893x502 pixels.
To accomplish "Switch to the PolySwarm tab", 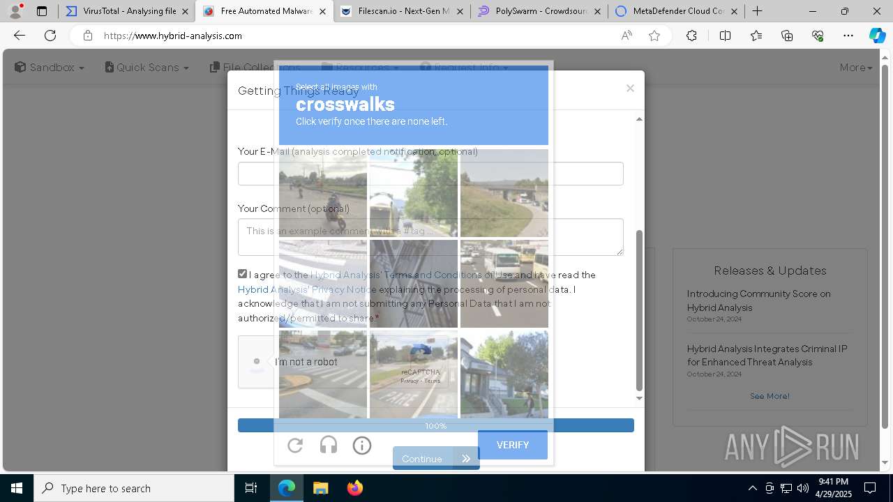I will 539,11.
